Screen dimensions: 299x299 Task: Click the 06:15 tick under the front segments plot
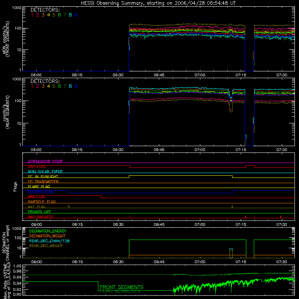click(77, 75)
